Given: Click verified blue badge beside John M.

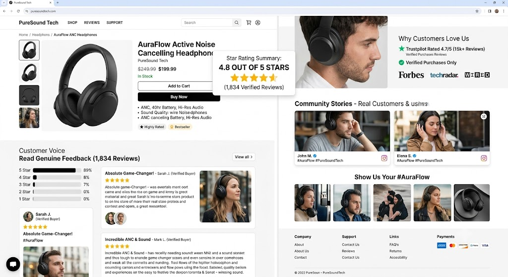Looking at the screenshot, I should [315, 156].
